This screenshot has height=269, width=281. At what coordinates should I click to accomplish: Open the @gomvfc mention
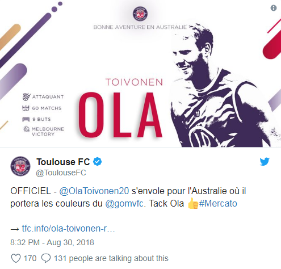tap(124, 204)
